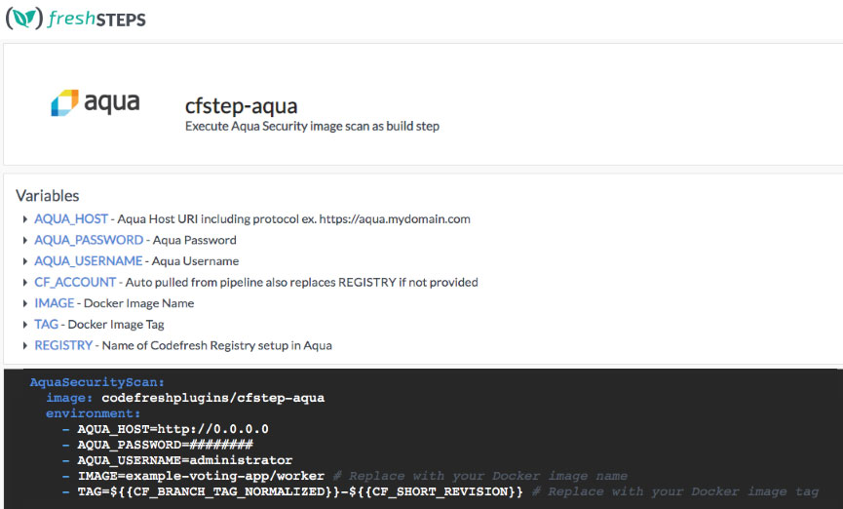Click the Variables section heading
Image resolution: width=843 pixels, height=509 pixels.
pyautogui.click(x=48, y=196)
